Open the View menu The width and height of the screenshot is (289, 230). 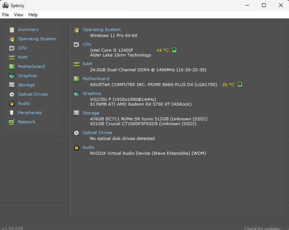click(x=18, y=15)
